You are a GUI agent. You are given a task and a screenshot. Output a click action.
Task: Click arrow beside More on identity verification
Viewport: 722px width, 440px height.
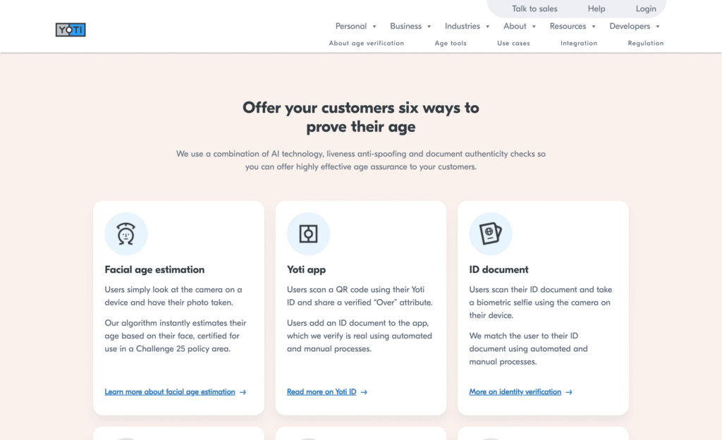[x=570, y=392]
